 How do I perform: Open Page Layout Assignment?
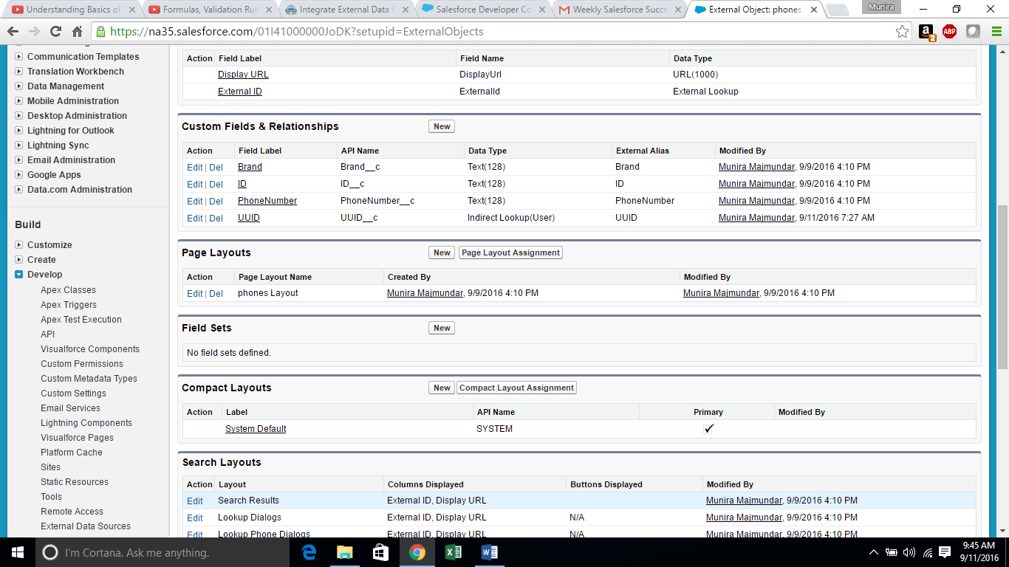point(510,252)
